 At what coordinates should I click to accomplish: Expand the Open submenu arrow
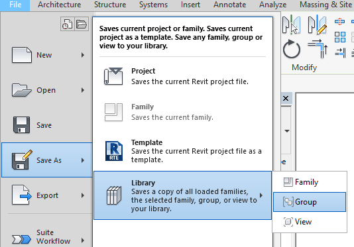pyautogui.click(x=83, y=90)
